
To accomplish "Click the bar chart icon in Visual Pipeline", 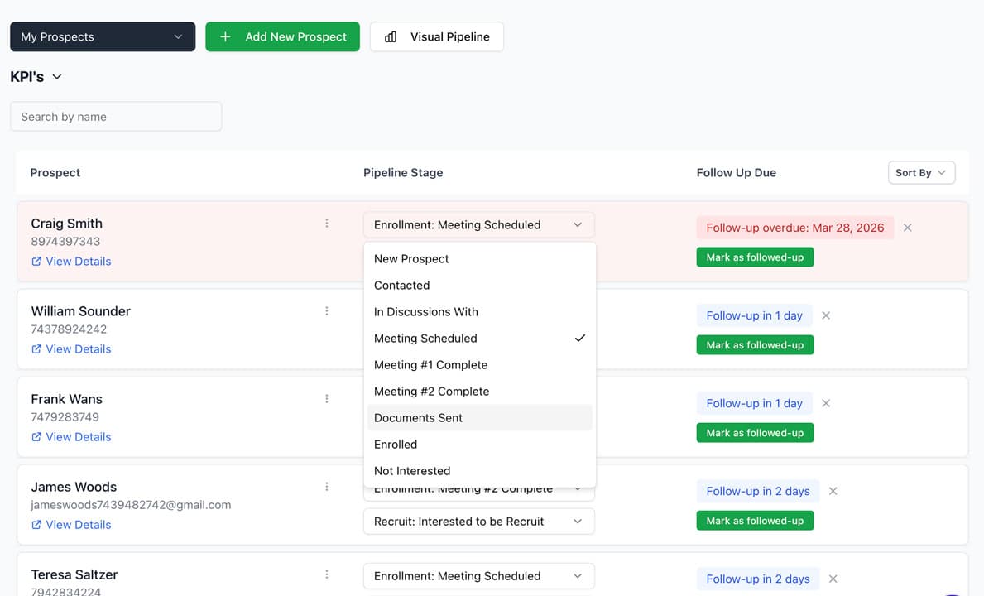I will [x=391, y=37].
